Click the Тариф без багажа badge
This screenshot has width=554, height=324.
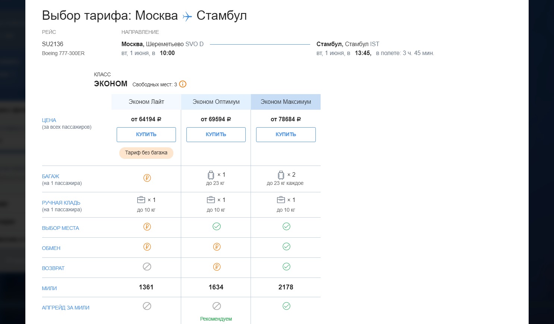click(146, 153)
